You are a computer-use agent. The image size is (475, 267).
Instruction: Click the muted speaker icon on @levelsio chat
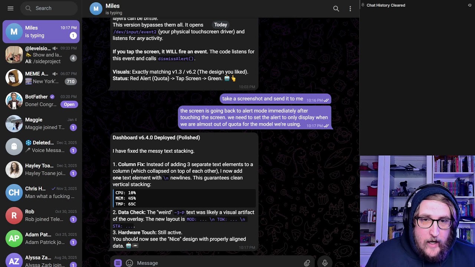pos(55,49)
